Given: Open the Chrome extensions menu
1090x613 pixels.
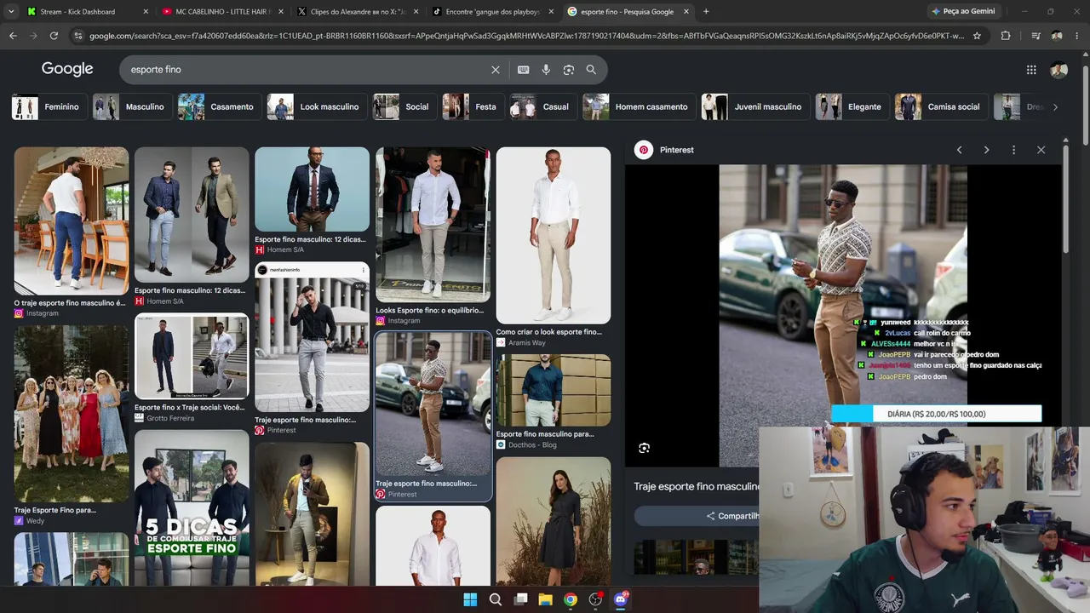Looking at the screenshot, I should (x=1006, y=36).
